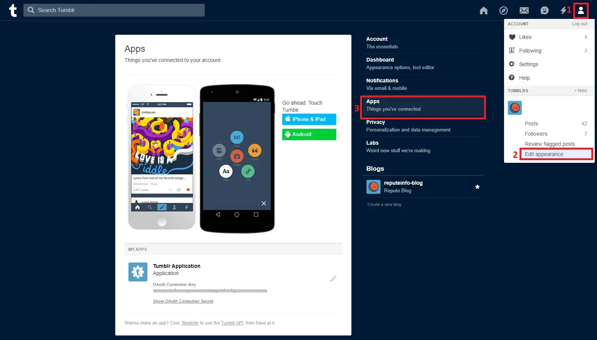The image size is (597, 340).
Task: Show OAuth Consumer Secret
Action: [183, 301]
